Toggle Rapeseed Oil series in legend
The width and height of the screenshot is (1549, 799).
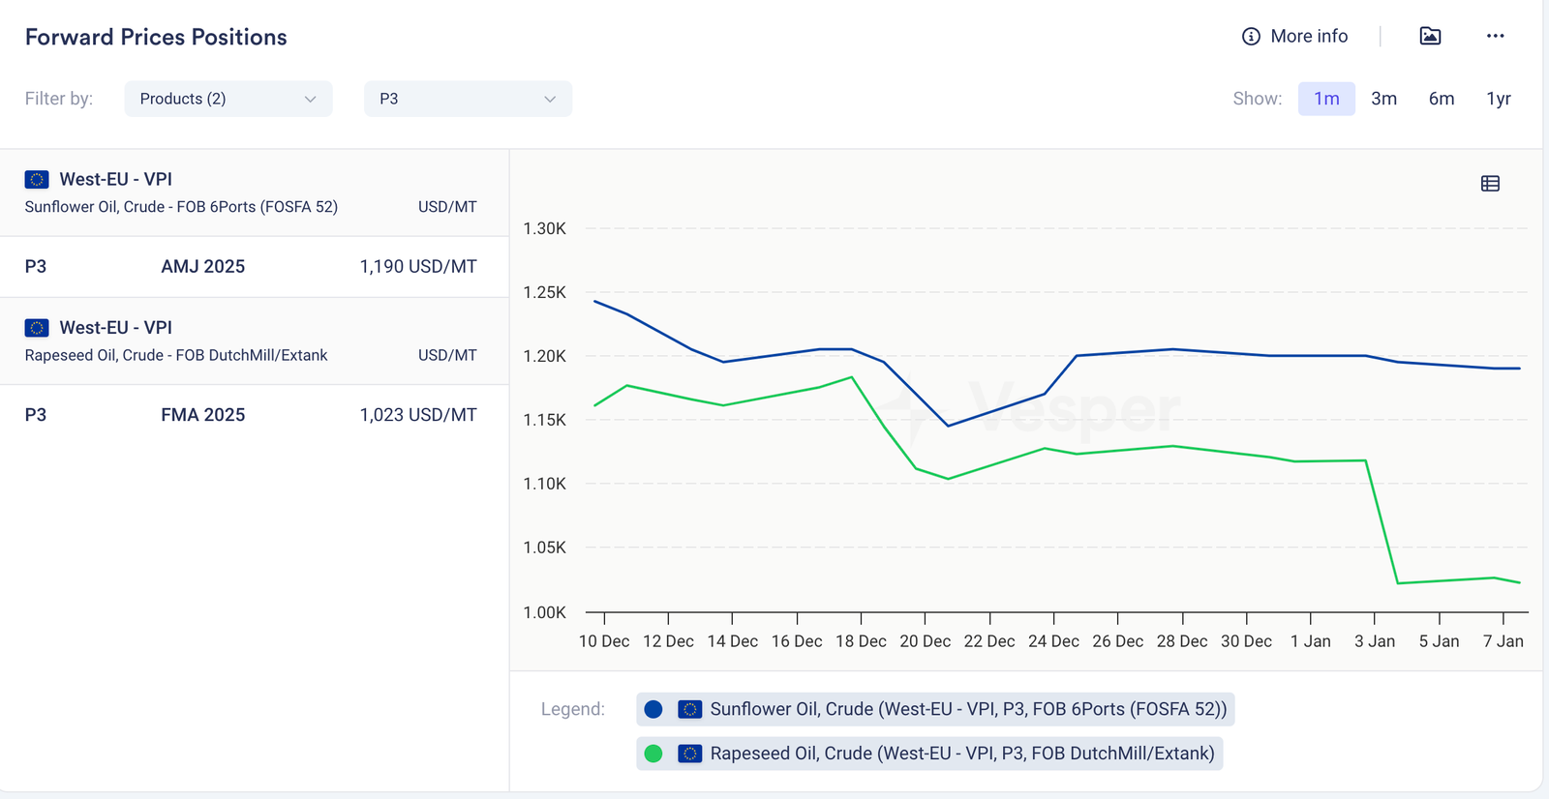(x=961, y=754)
